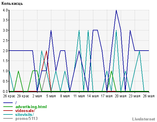Click the red videosale peak at 2.0

click(46, 51)
